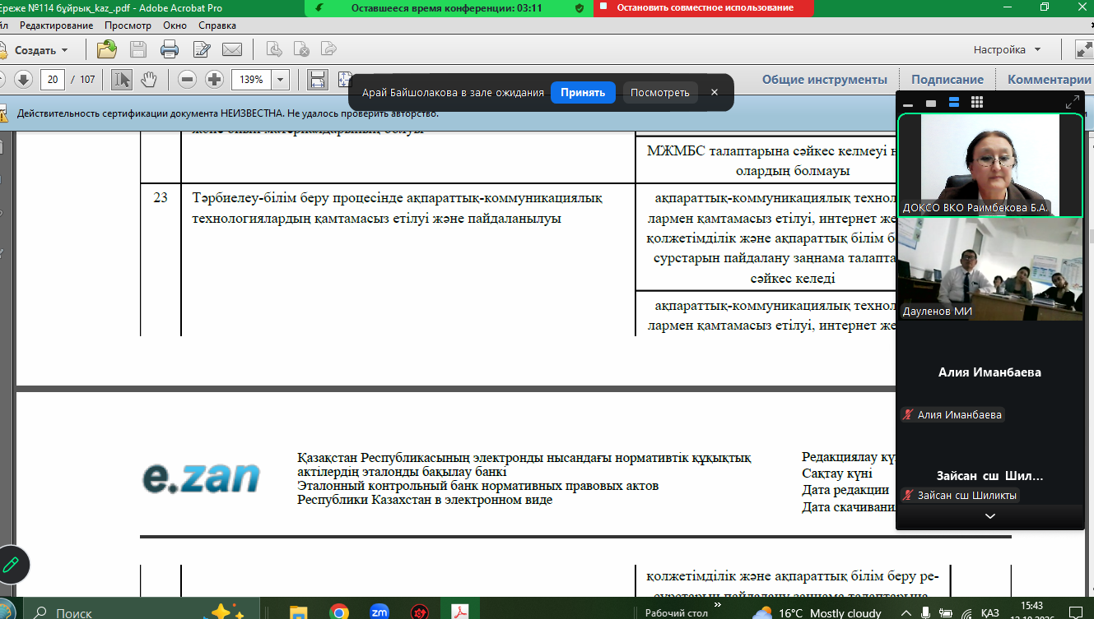Zoom out with the minus button
1094x619 pixels.
(x=188, y=80)
